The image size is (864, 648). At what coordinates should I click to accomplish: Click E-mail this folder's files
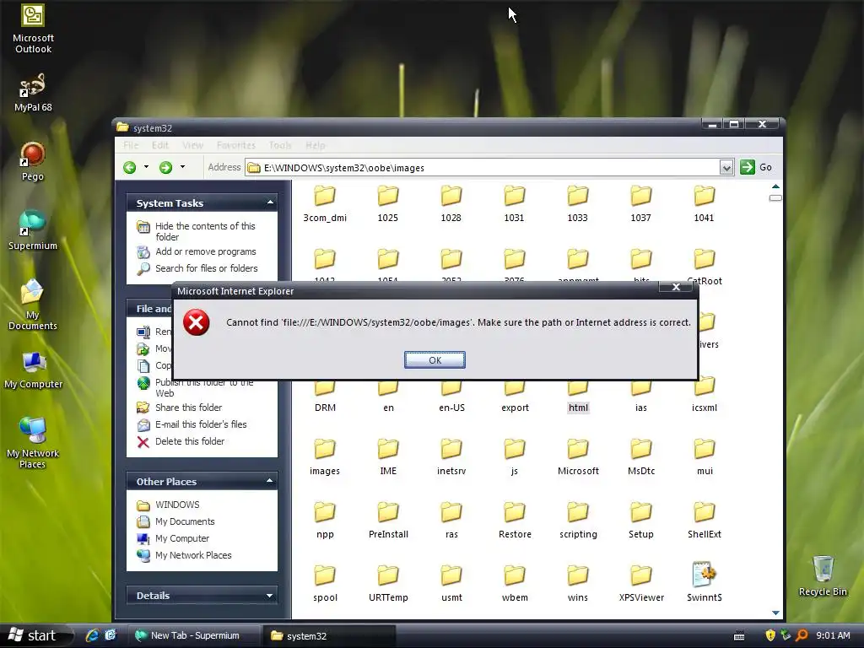pos(201,424)
